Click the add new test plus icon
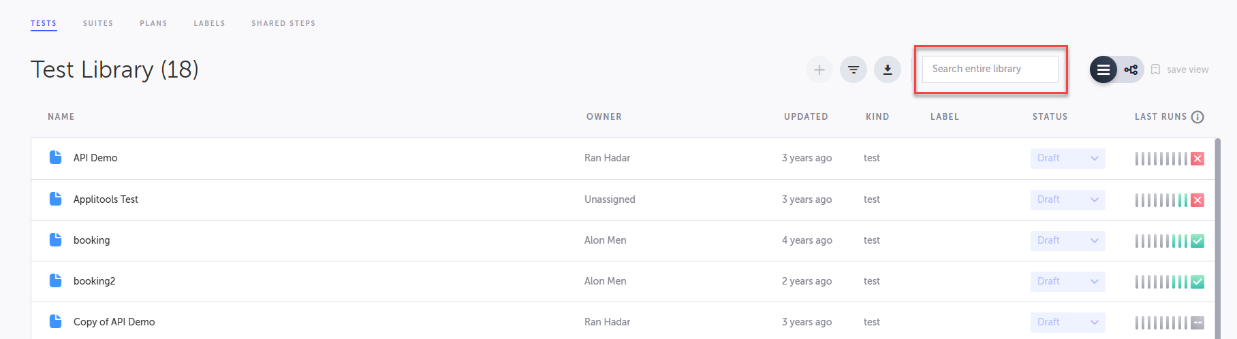This screenshot has width=1237, height=339. coord(819,69)
